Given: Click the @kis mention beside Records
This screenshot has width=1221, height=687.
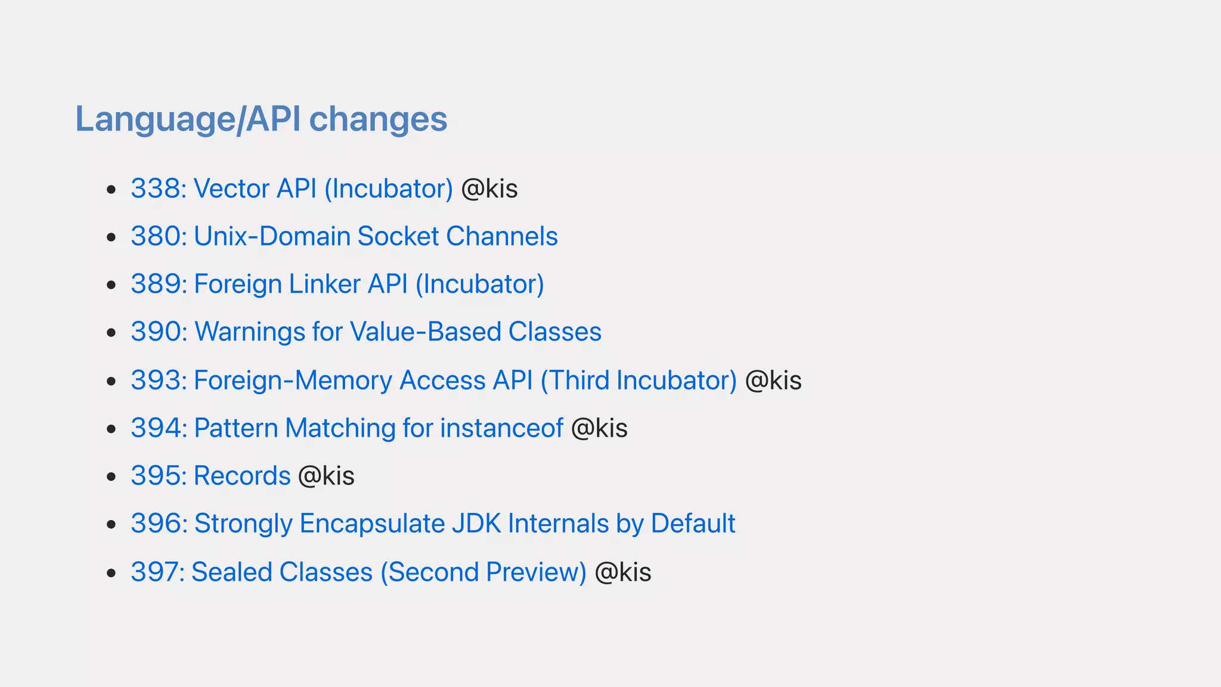Looking at the screenshot, I should click(x=326, y=476).
